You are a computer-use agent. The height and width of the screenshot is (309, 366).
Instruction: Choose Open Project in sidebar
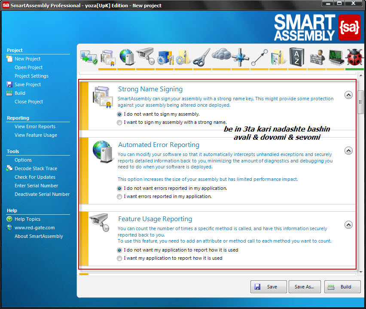click(28, 67)
